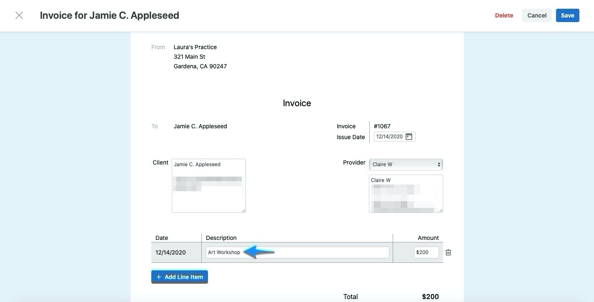Screen dimensions: 594x302
Task: Close the invoice editor with the X
Action: pos(19,15)
